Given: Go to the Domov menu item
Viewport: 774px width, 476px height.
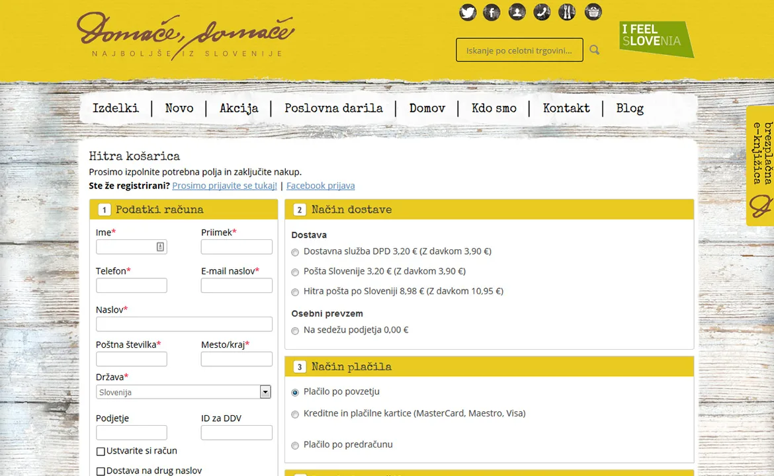Looking at the screenshot, I should click(x=427, y=108).
